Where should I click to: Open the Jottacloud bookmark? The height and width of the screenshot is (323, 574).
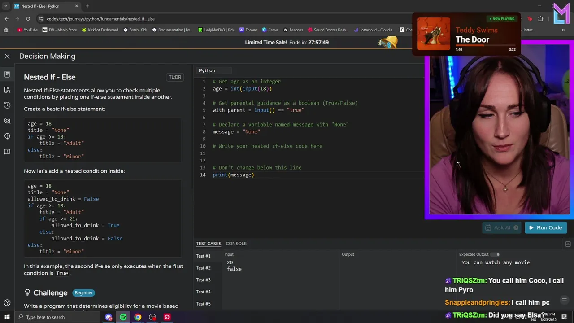(x=374, y=30)
